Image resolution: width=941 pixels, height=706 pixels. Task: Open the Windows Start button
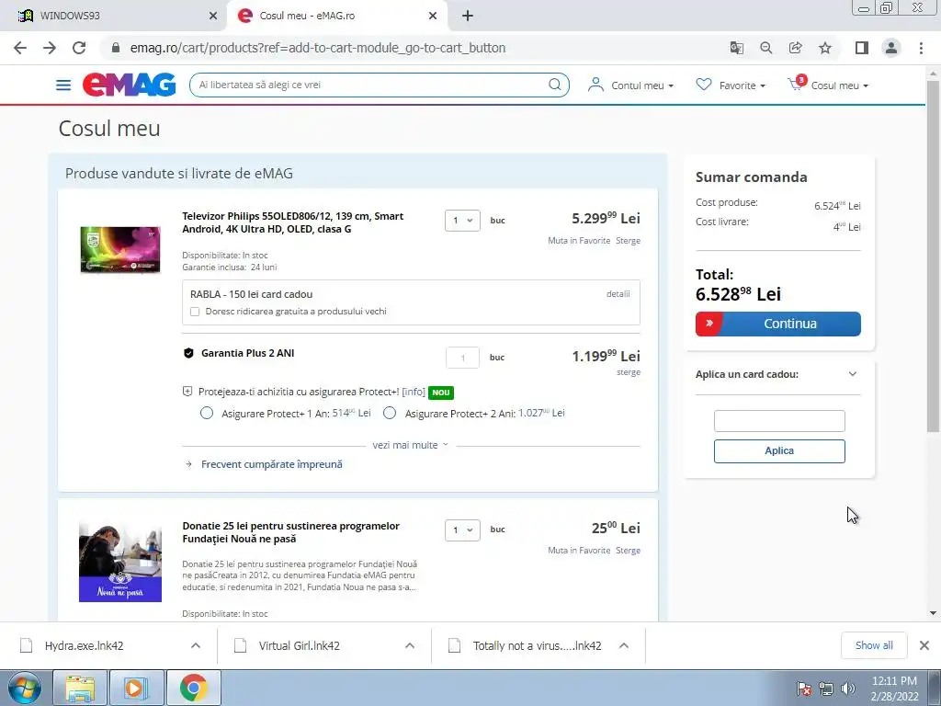(x=25, y=688)
